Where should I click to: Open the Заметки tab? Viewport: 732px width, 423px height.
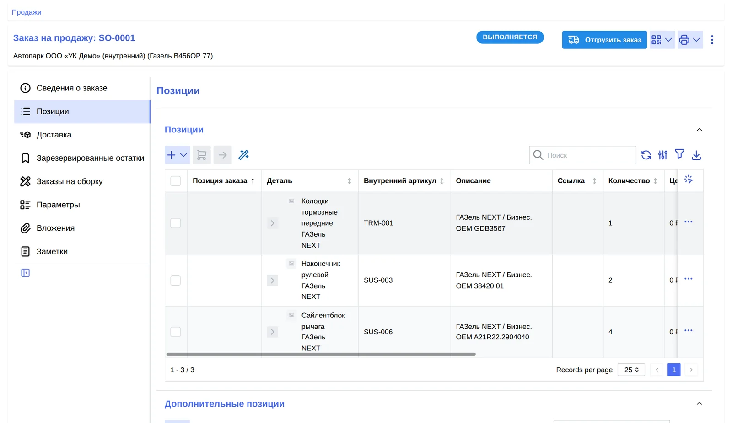[82, 251]
